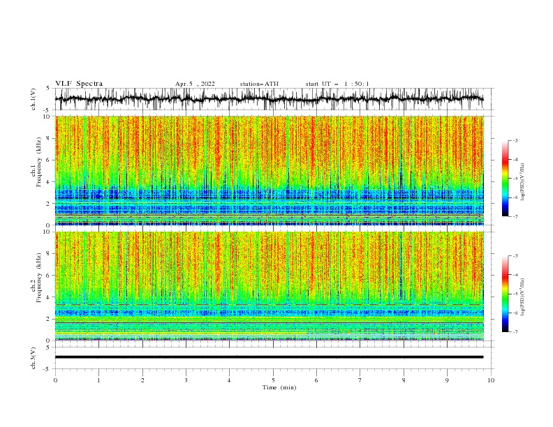Click the ch.2 PSD color scale bar
Screen dimensions: 553x427
(x=506, y=294)
